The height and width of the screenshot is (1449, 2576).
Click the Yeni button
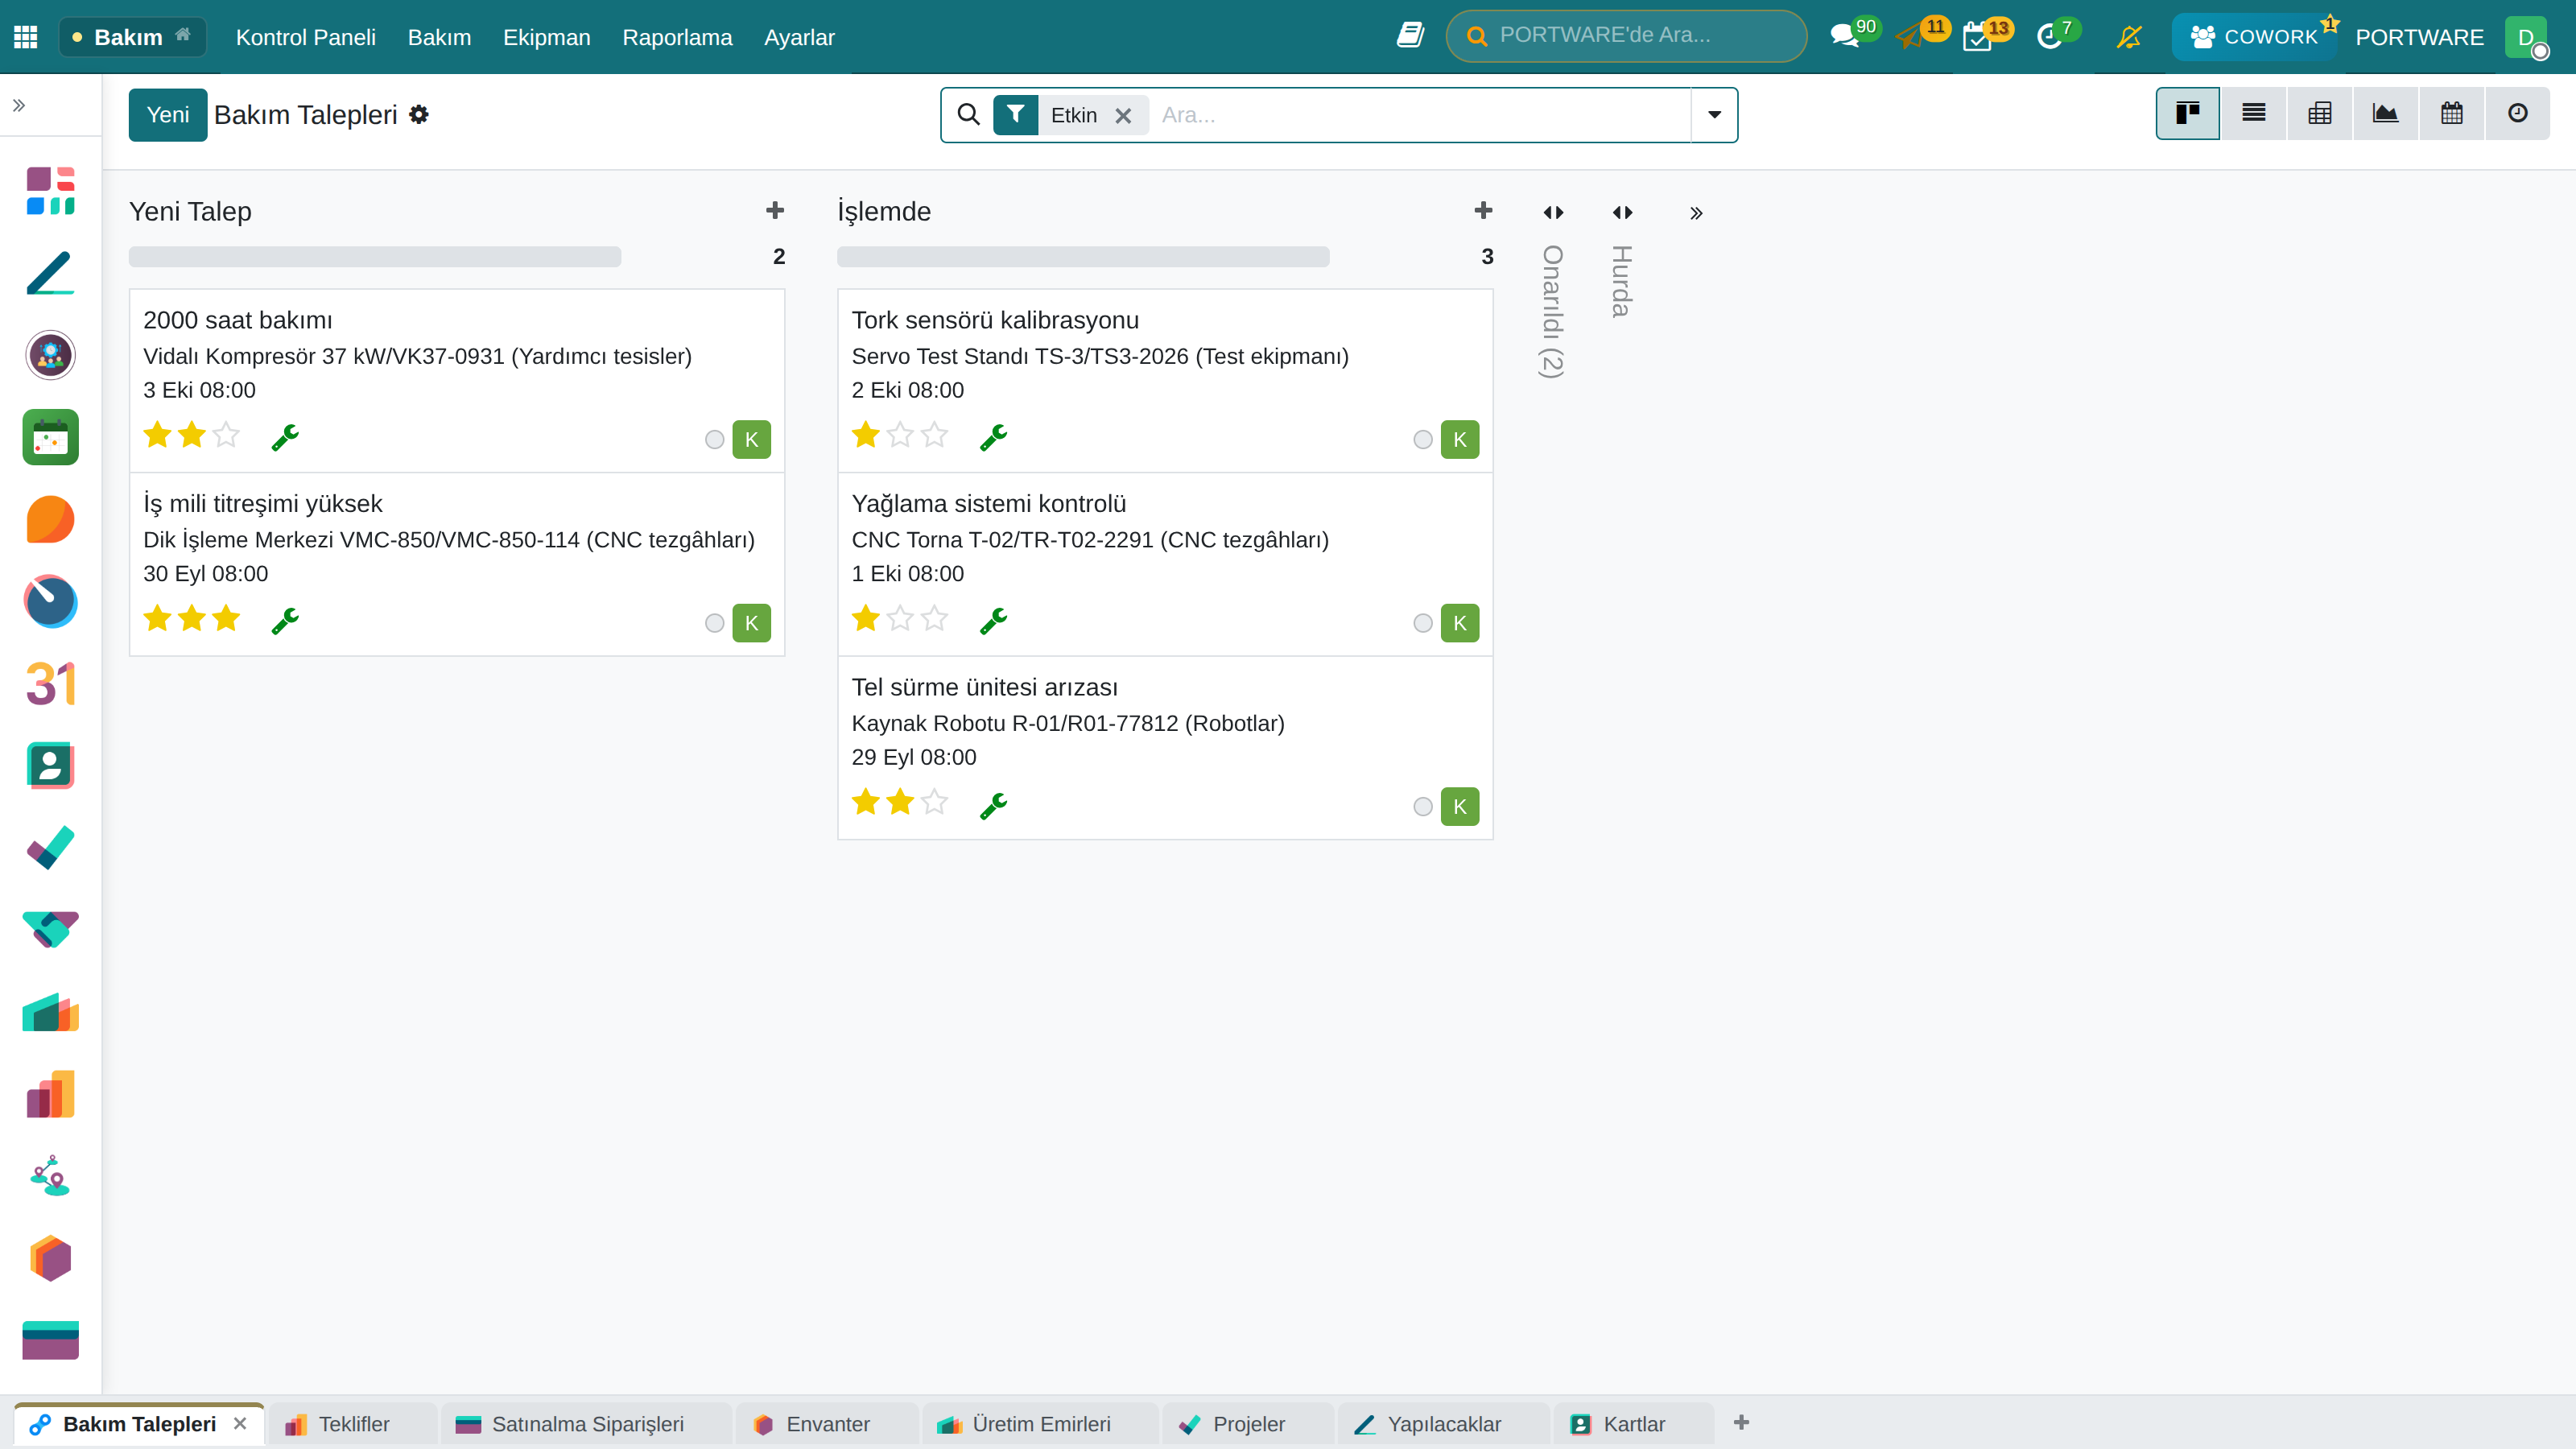pyautogui.click(x=168, y=115)
